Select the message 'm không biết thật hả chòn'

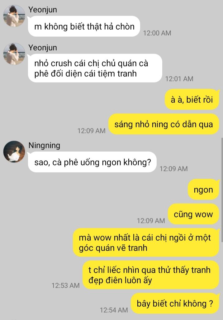click(x=84, y=26)
